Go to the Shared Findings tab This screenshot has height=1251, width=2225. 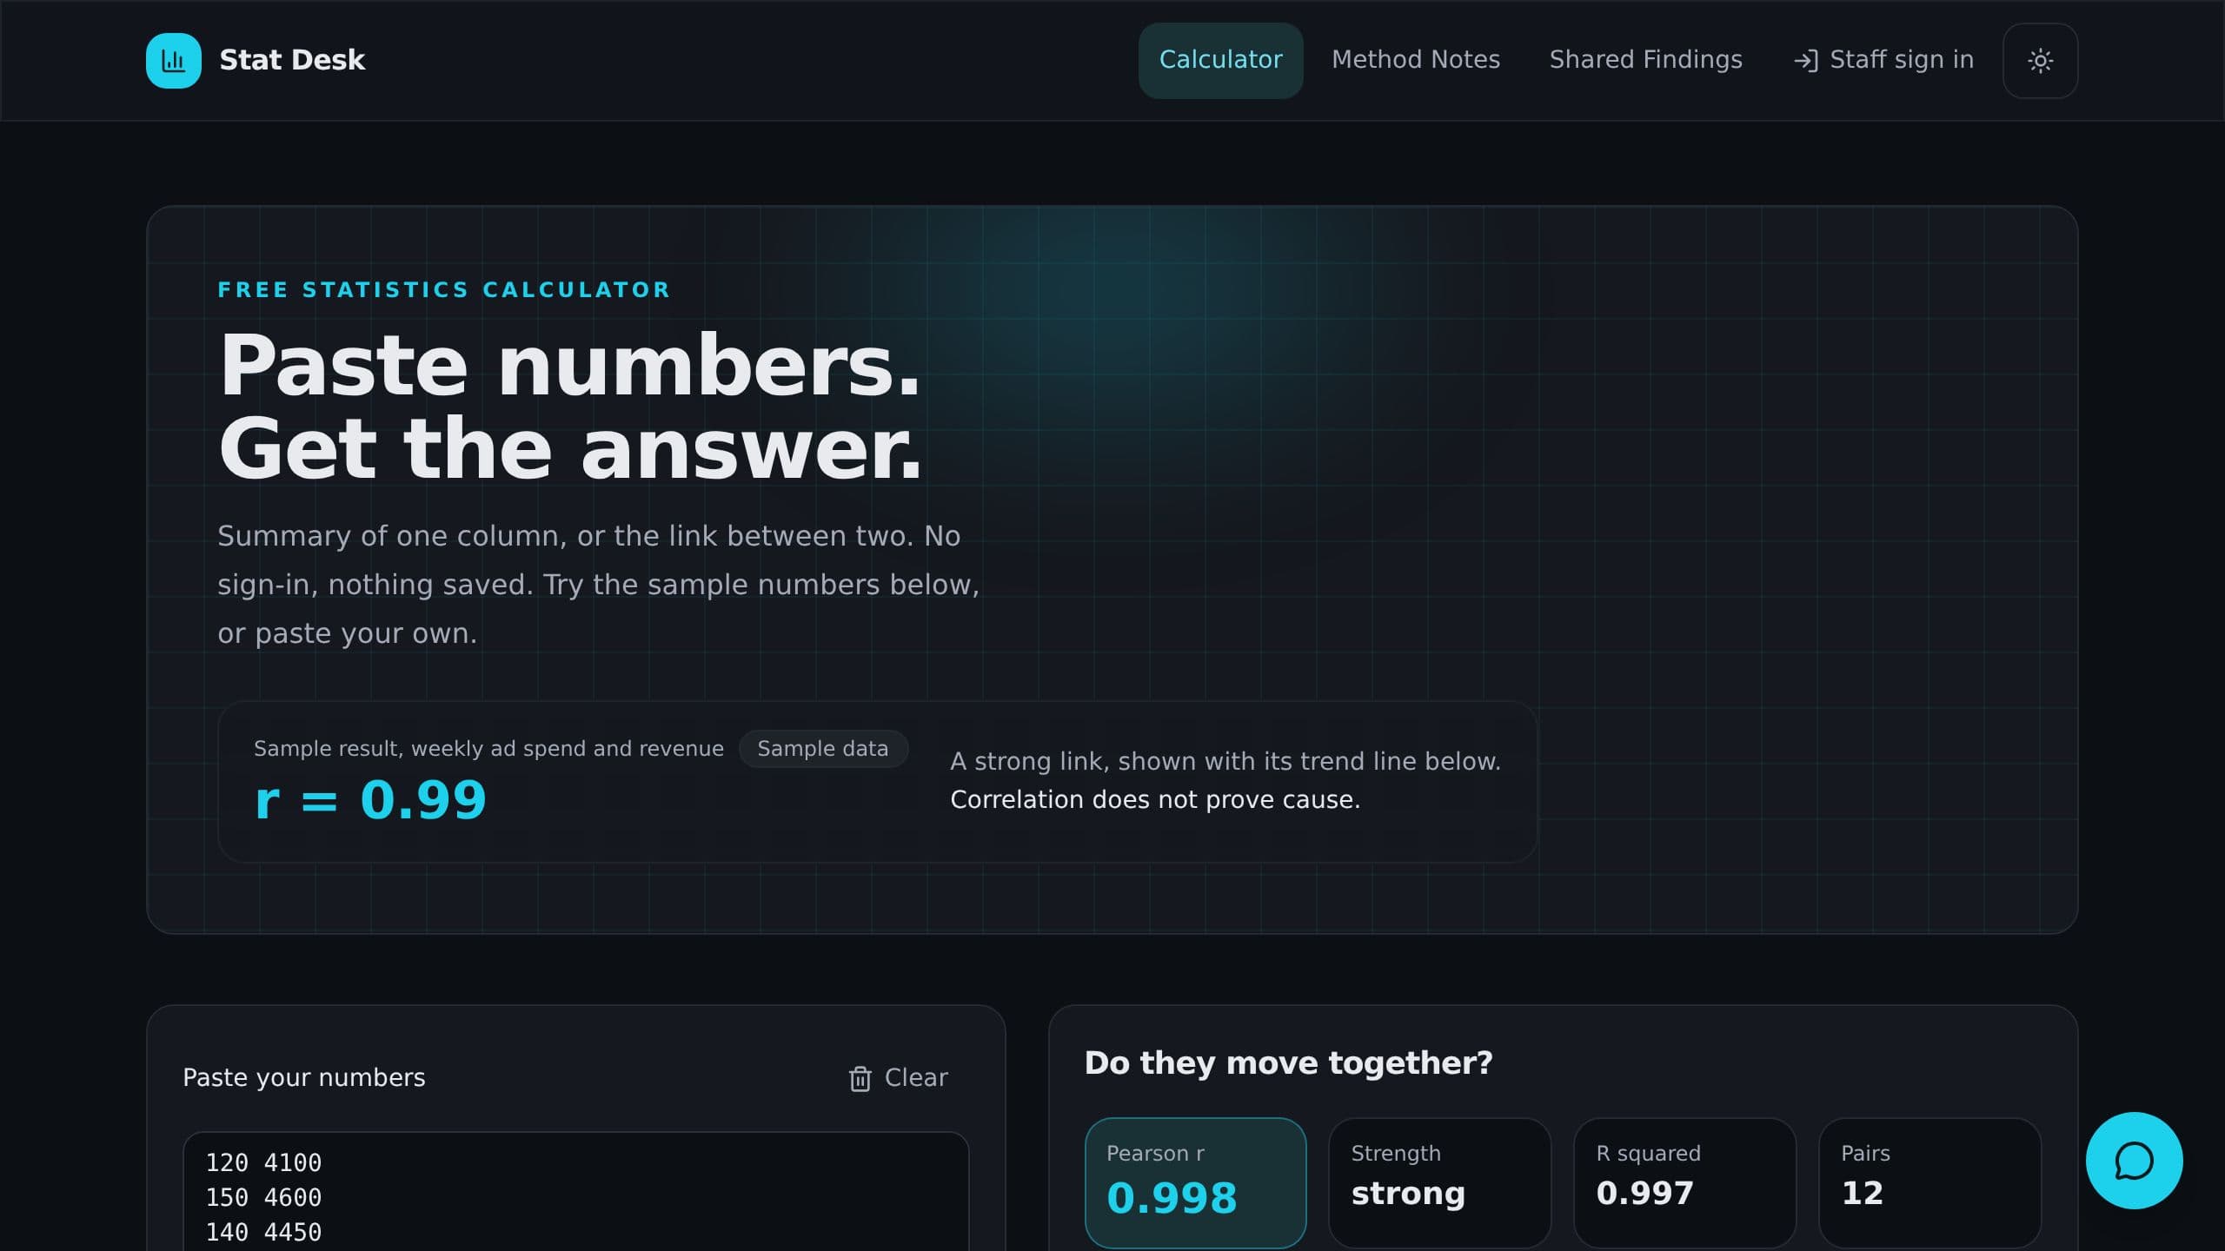1645,60
